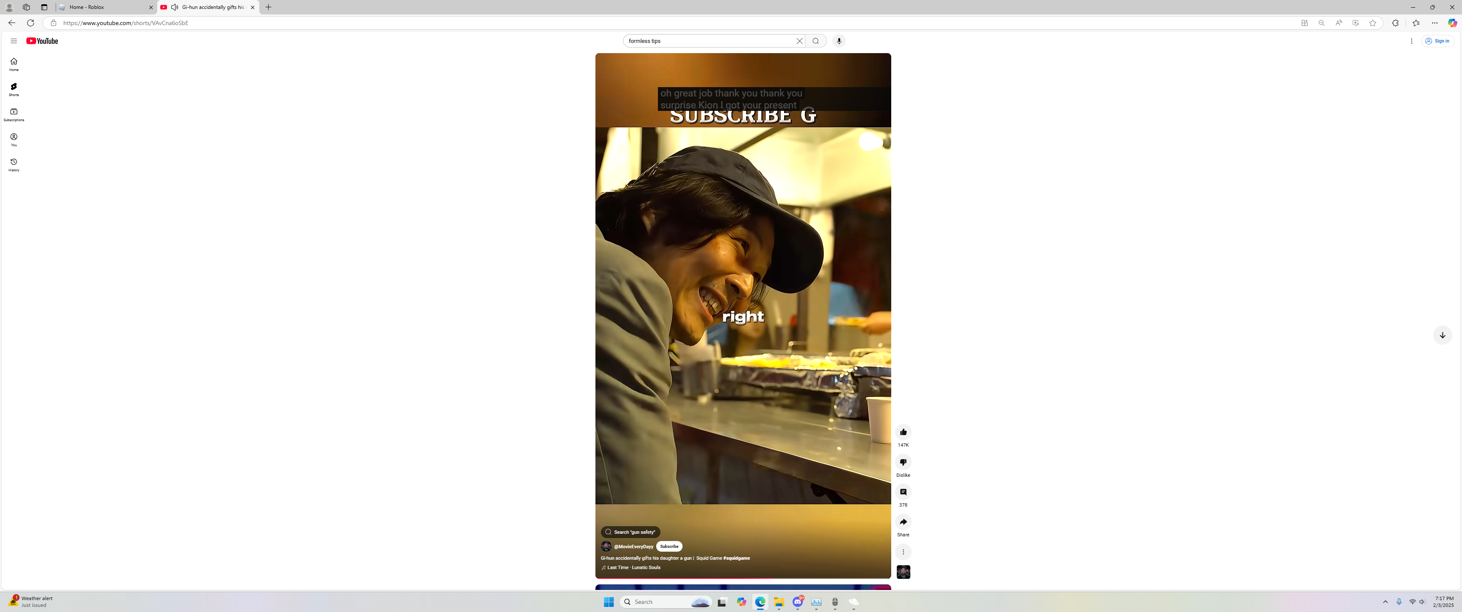Open Discord from the taskbar
The height and width of the screenshot is (612, 1462).
click(x=798, y=602)
